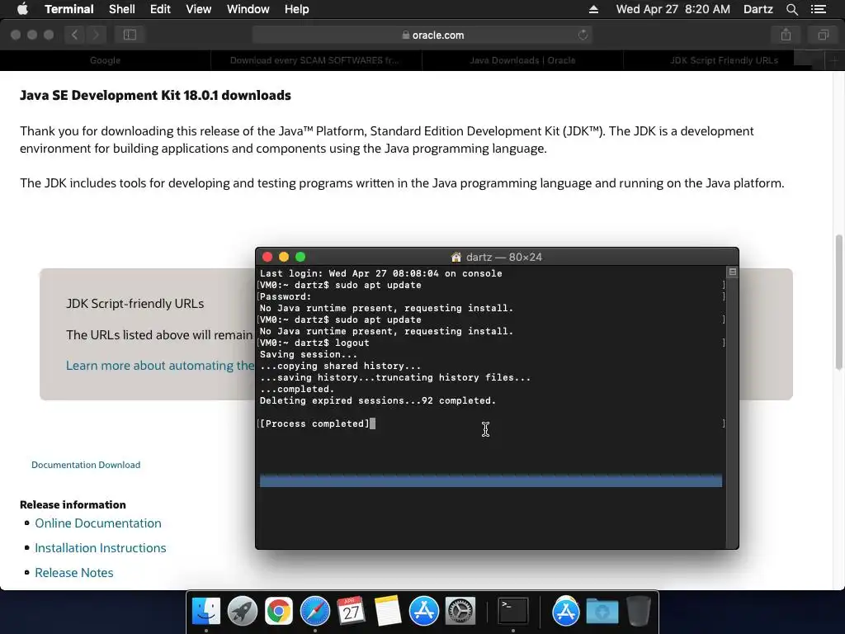This screenshot has width=845, height=634.
Task: Go forward in Safari history
Action: coord(96,35)
